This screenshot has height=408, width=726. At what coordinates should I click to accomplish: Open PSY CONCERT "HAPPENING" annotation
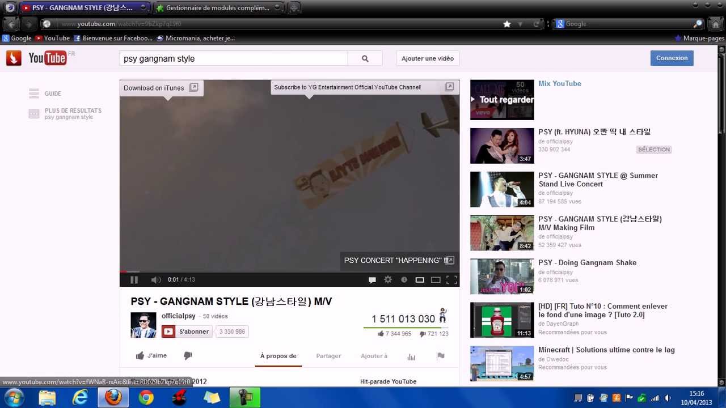pyautogui.click(x=399, y=260)
